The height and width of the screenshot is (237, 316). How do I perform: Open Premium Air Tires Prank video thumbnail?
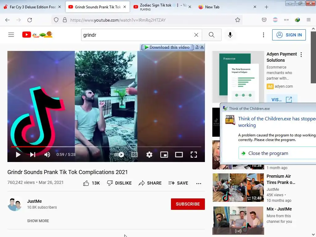pos(238,187)
